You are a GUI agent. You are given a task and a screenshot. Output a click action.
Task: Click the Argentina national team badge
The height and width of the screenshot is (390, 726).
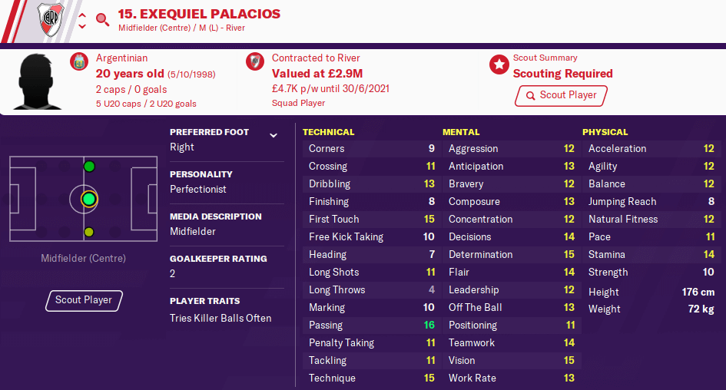(x=79, y=61)
